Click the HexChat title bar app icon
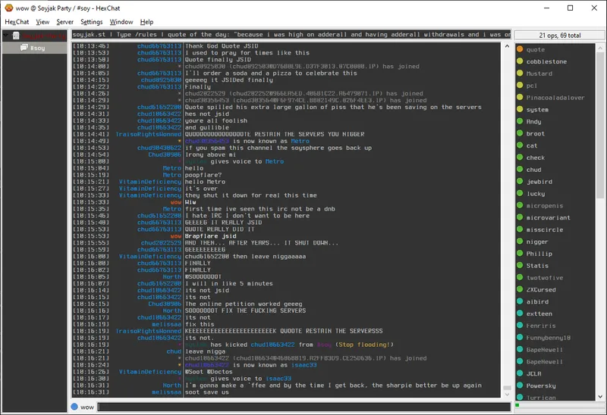The height and width of the screenshot is (415, 607). [8, 8]
